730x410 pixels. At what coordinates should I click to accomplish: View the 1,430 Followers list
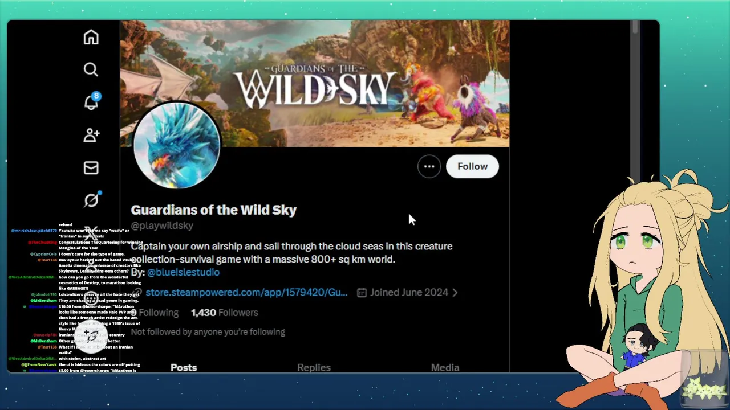pos(224,313)
